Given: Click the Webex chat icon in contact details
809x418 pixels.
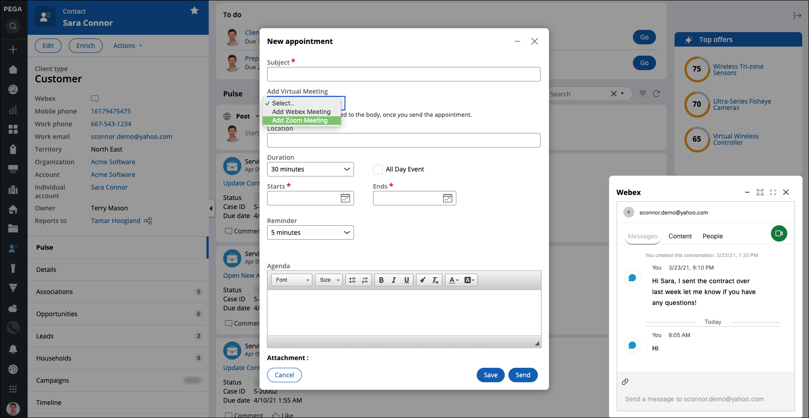Looking at the screenshot, I should pyautogui.click(x=95, y=99).
